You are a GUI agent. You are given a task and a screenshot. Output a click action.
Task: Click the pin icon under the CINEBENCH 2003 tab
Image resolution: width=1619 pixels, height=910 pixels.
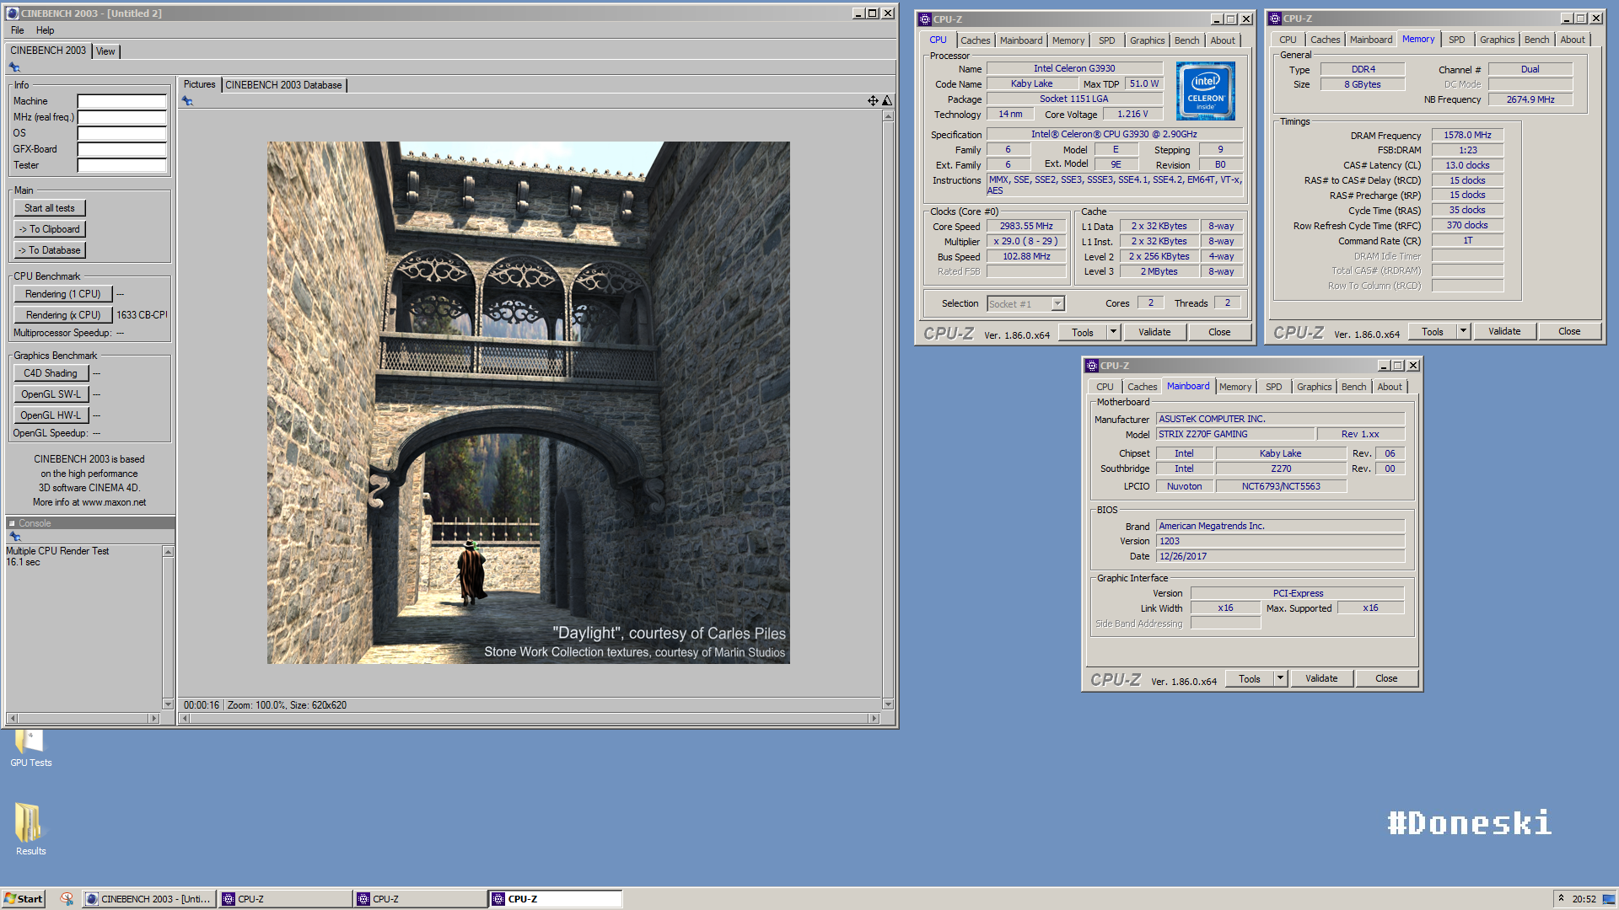[x=14, y=67]
